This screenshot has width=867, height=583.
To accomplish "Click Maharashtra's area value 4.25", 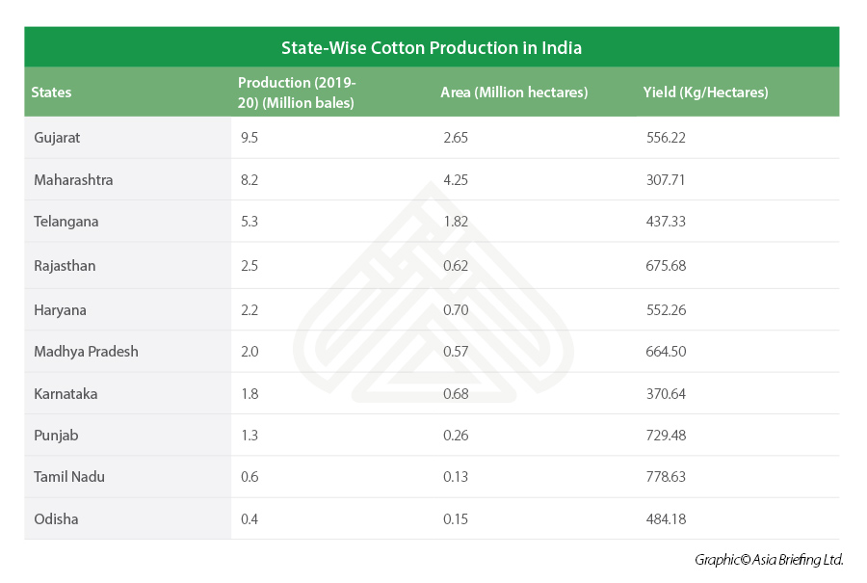I will [x=456, y=180].
